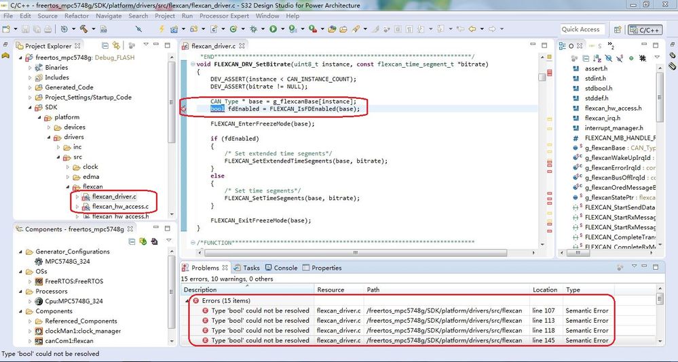678x362 pixels.
Task: Sort problems by Description column
Action: click(x=247, y=290)
